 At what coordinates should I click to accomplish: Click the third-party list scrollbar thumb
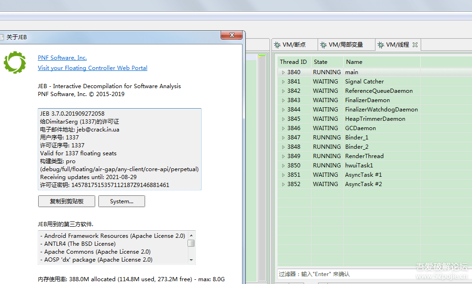(x=191, y=243)
